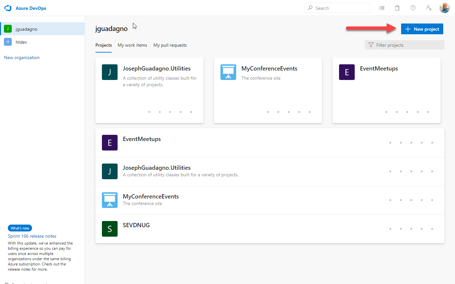This screenshot has width=455, height=284.
Task: Open the Marketplace shopping bag icon
Action: click(x=397, y=8)
